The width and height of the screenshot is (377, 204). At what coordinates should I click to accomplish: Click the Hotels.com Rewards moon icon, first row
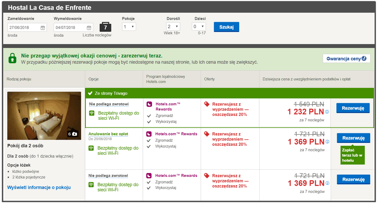149,104
